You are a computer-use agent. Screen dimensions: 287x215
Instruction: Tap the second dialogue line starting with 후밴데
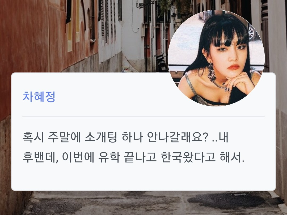(x=133, y=157)
